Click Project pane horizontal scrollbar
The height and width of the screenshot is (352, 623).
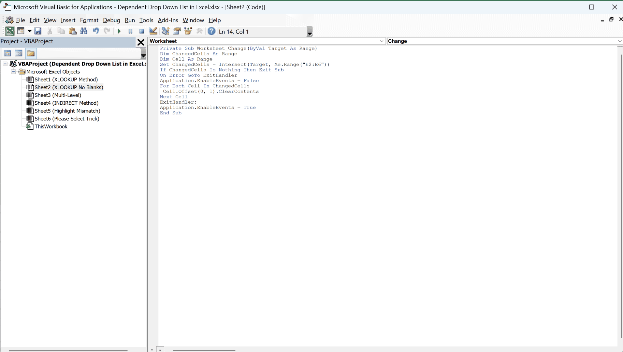tap(68, 350)
